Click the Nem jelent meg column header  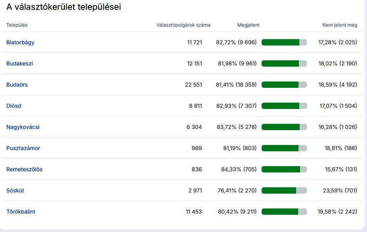point(340,25)
